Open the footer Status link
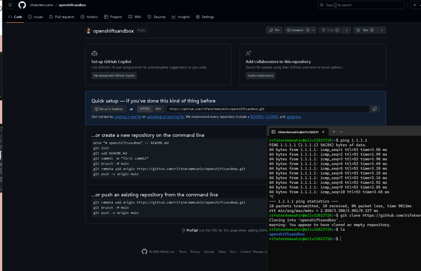Screen dimensions: 421x271 coord(222,252)
